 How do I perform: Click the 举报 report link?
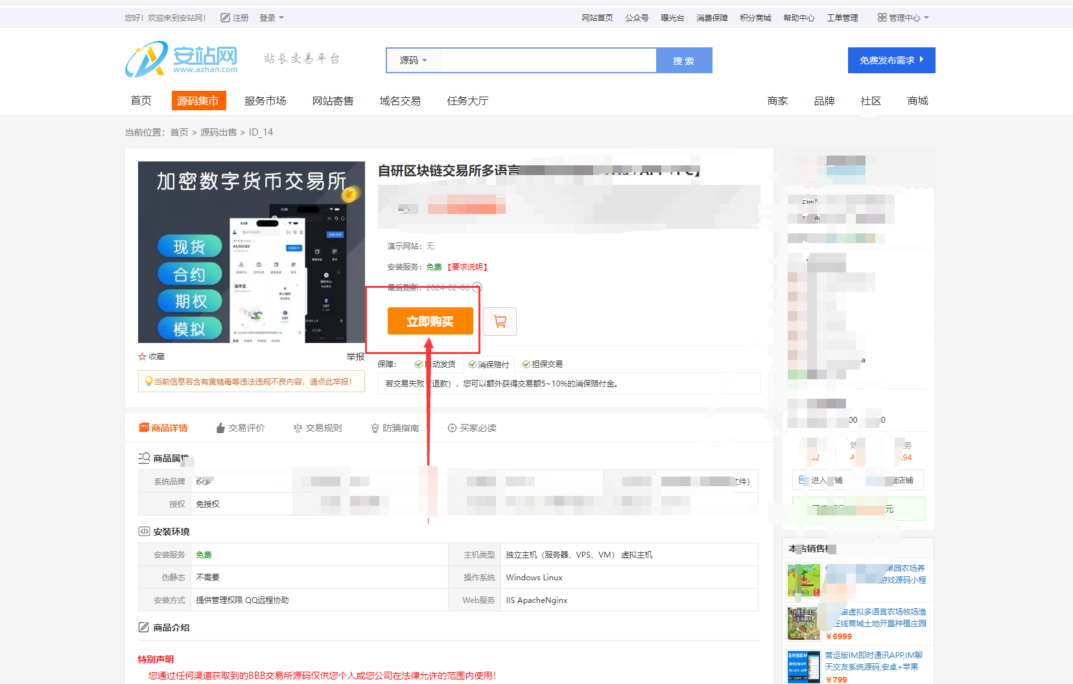[x=355, y=357]
